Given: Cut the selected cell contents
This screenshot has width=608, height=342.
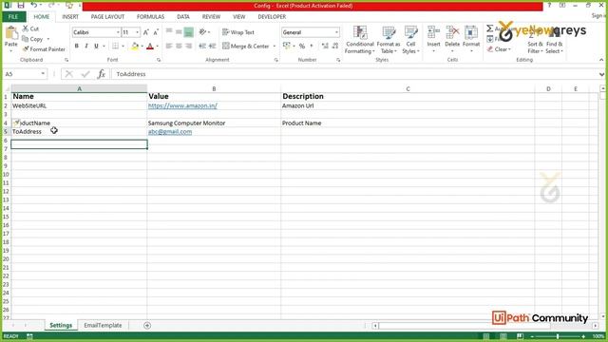Looking at the screenshot, I should [30, 28].
